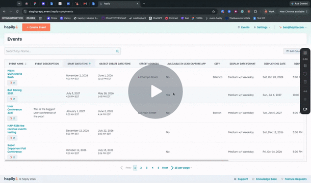Viewport: 311px width, 183px height.
Task: Open a new browser tab with the plus icon
Action: coord(144,4)
